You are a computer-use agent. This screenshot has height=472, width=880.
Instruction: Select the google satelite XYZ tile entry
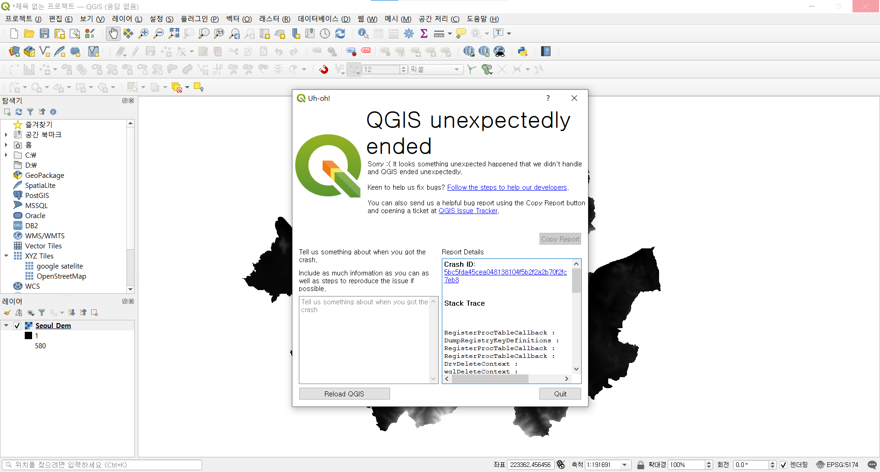(x=60, y=266)
